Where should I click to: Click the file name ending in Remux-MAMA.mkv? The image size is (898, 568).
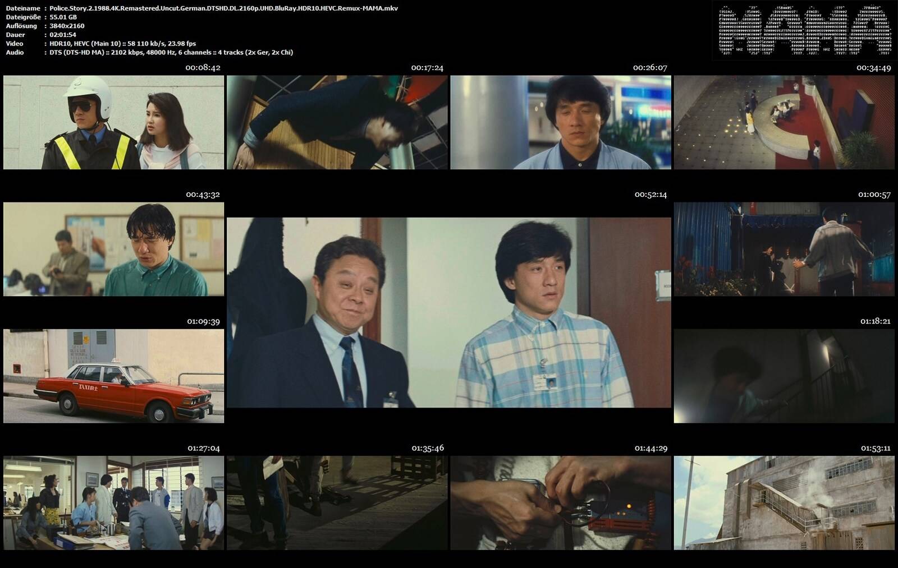[223, 8]
